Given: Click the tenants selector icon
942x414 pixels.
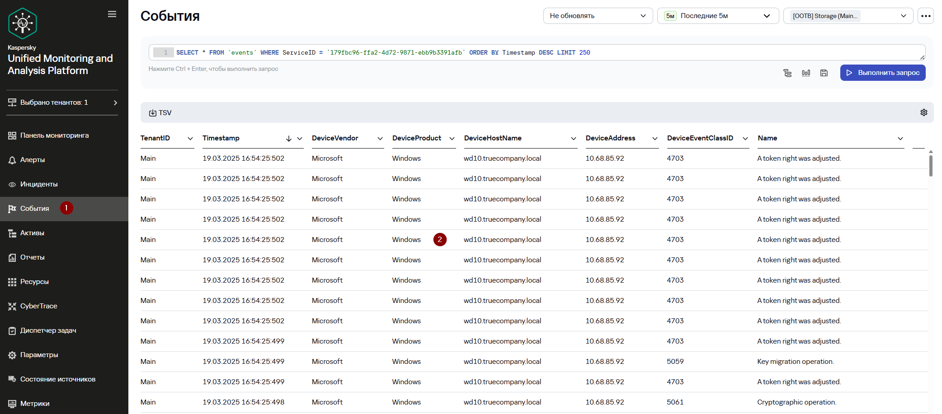Looking at the screenshot, I should (x=12, y=102).
